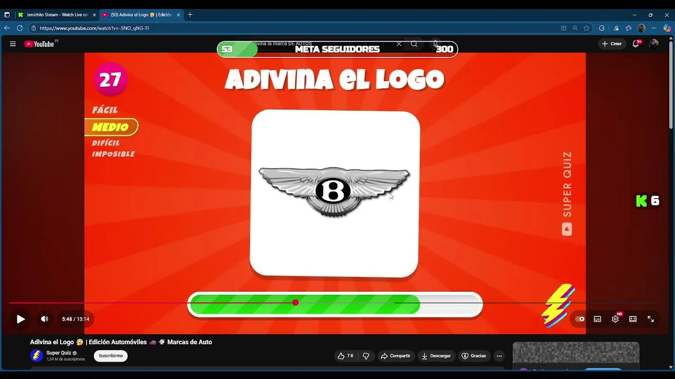Open video quality settings gear

tap(615, 319)
